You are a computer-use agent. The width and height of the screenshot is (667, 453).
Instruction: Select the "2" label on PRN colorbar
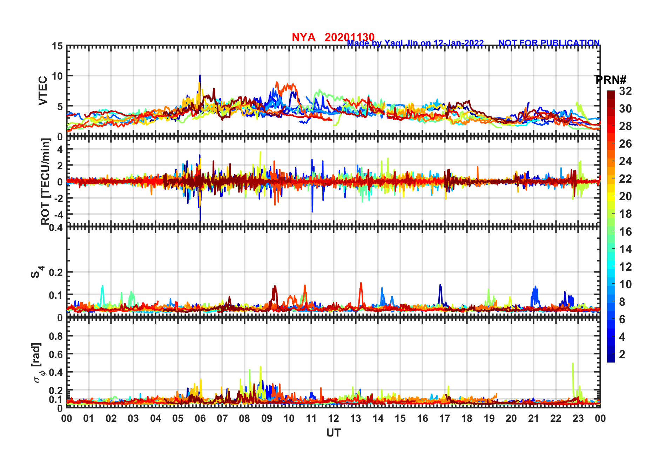pyautogui.click(x=622, y=354)
